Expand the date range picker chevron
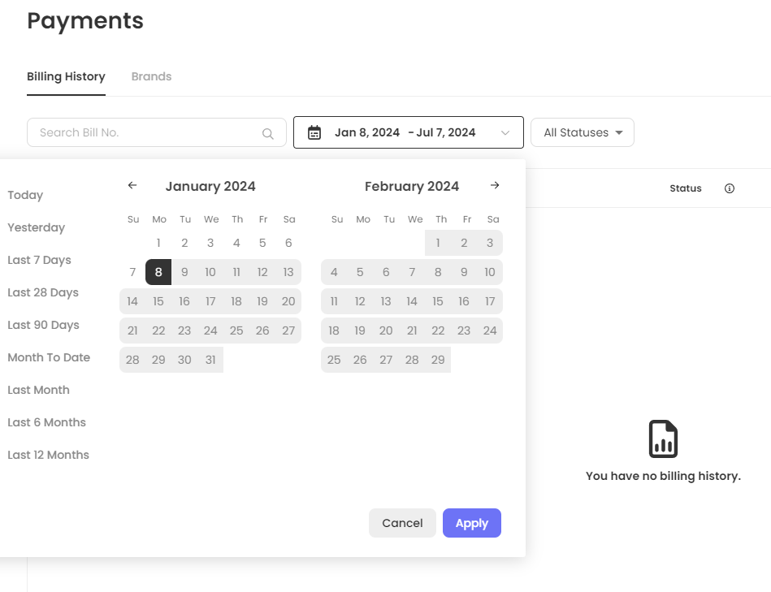Viewport: 771px width, 592px height. point(505,133)
